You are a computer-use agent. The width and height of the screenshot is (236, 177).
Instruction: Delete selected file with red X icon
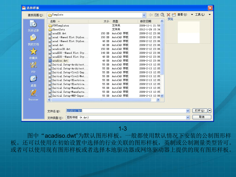[168, 15]
